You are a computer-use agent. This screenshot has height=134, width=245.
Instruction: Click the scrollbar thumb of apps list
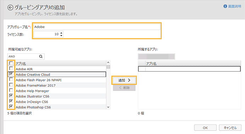(108, 67)
